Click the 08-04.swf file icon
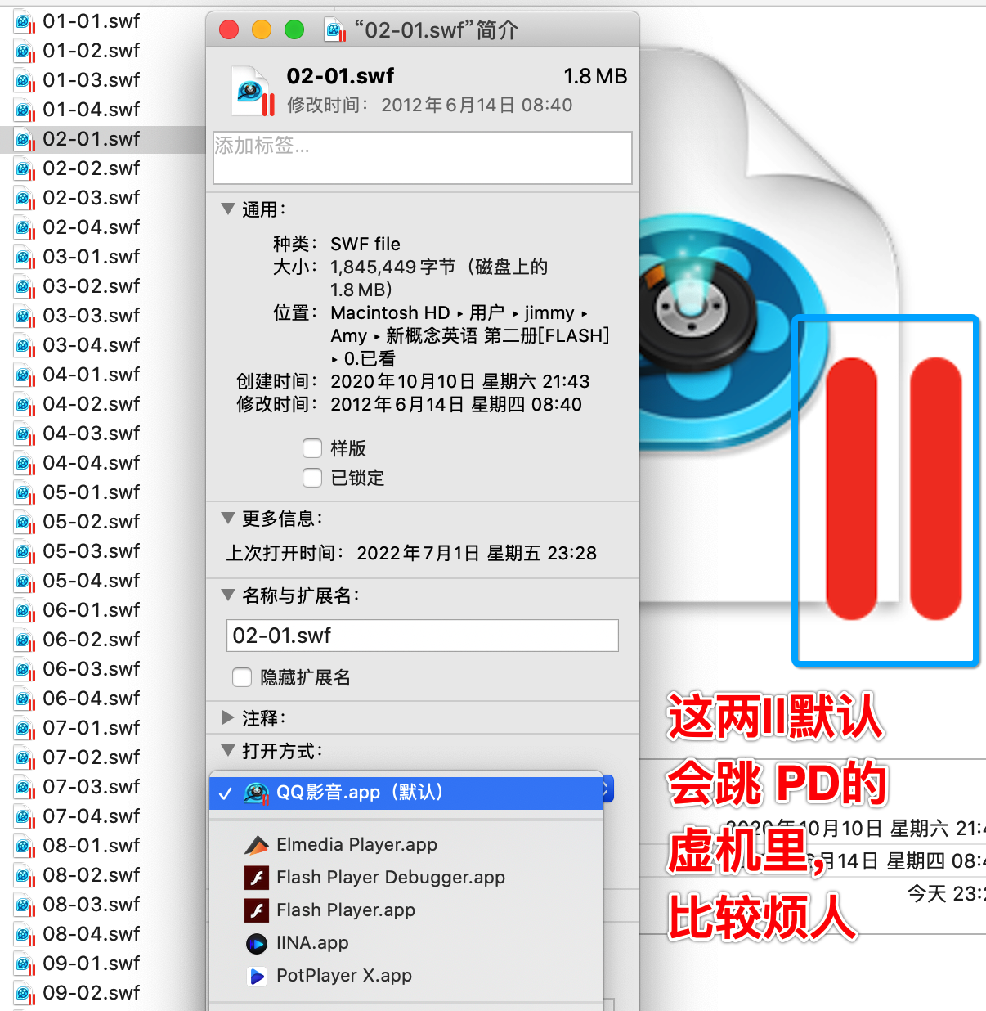This screenshot has width=986, height=1011. 25,935
